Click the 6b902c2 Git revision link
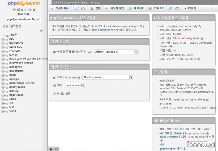 pyautogui.click(x=179, y=134)
